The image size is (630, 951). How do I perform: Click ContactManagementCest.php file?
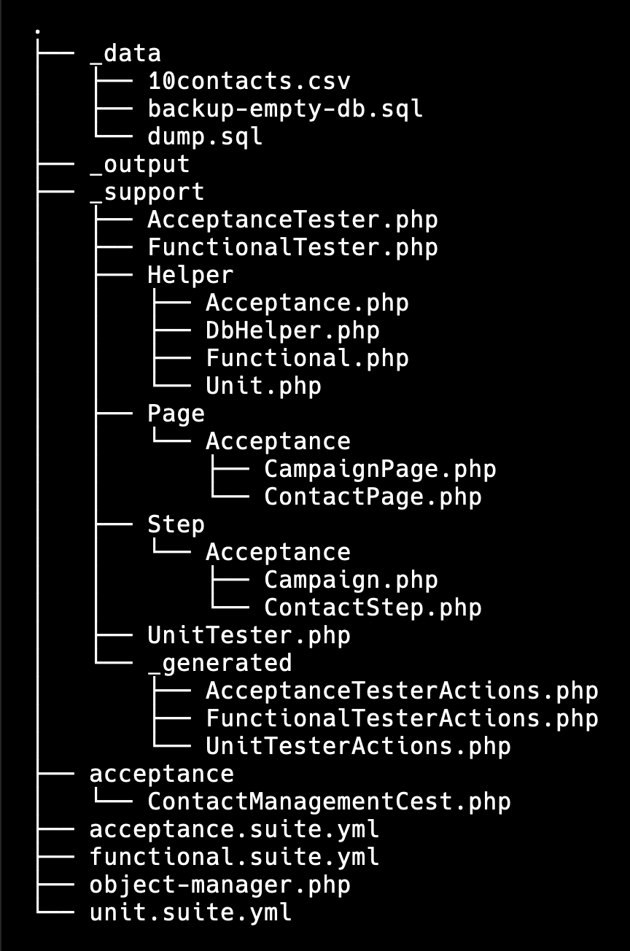[x=329, y=801]
